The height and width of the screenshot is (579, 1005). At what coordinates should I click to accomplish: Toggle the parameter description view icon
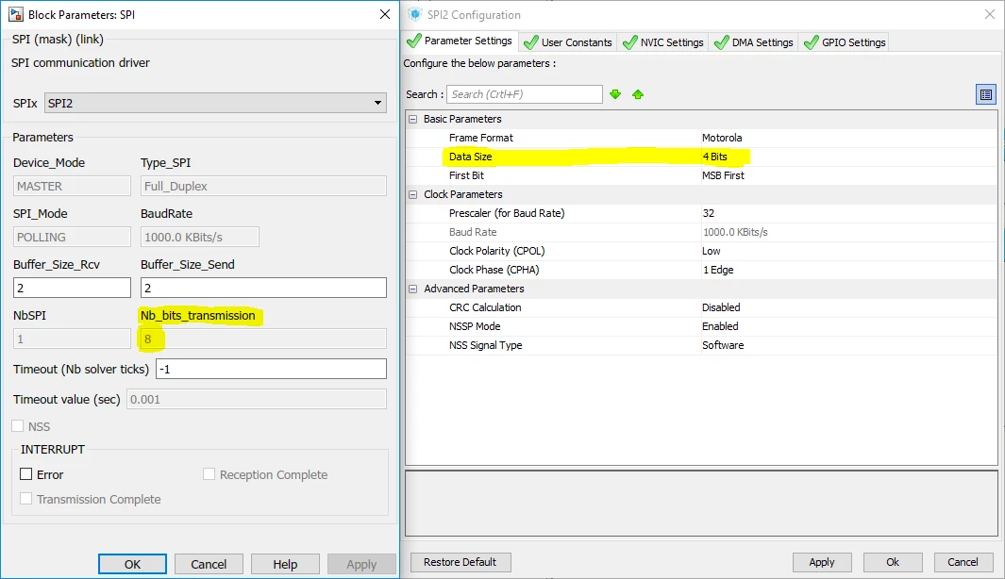pos(986,95)
